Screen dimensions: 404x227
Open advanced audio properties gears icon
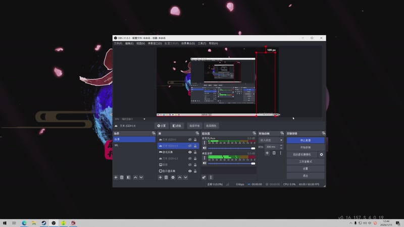pyautogui.click(x=204, y=178)
